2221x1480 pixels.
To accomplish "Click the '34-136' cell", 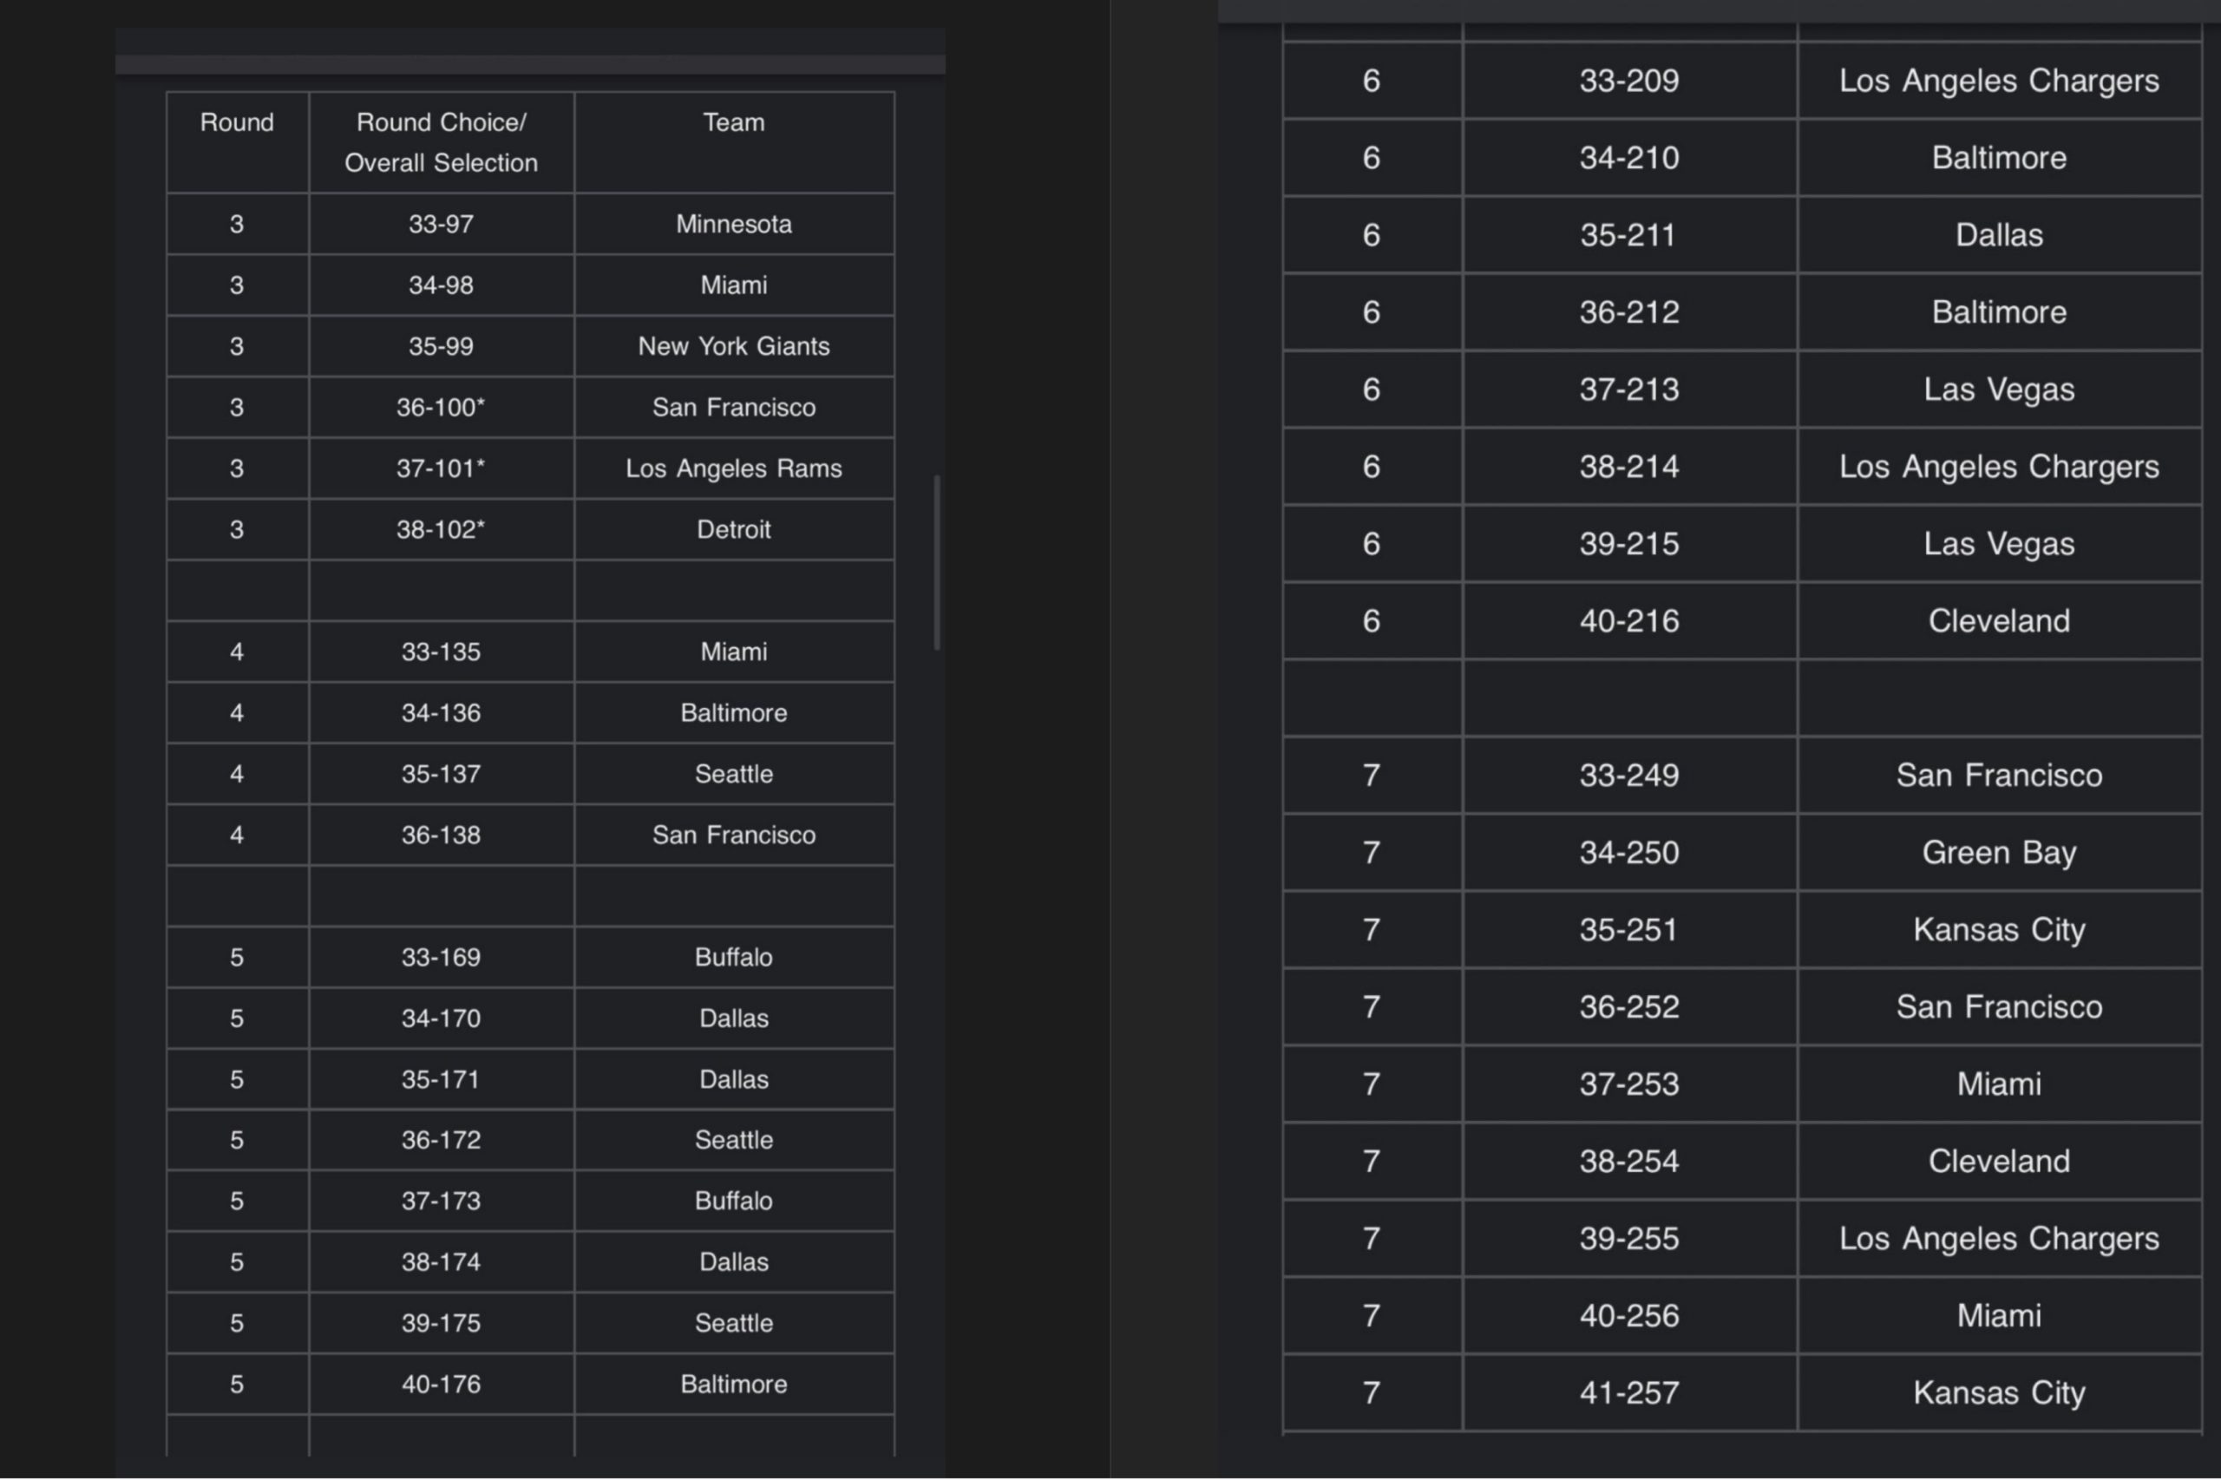I will (441, 712).
